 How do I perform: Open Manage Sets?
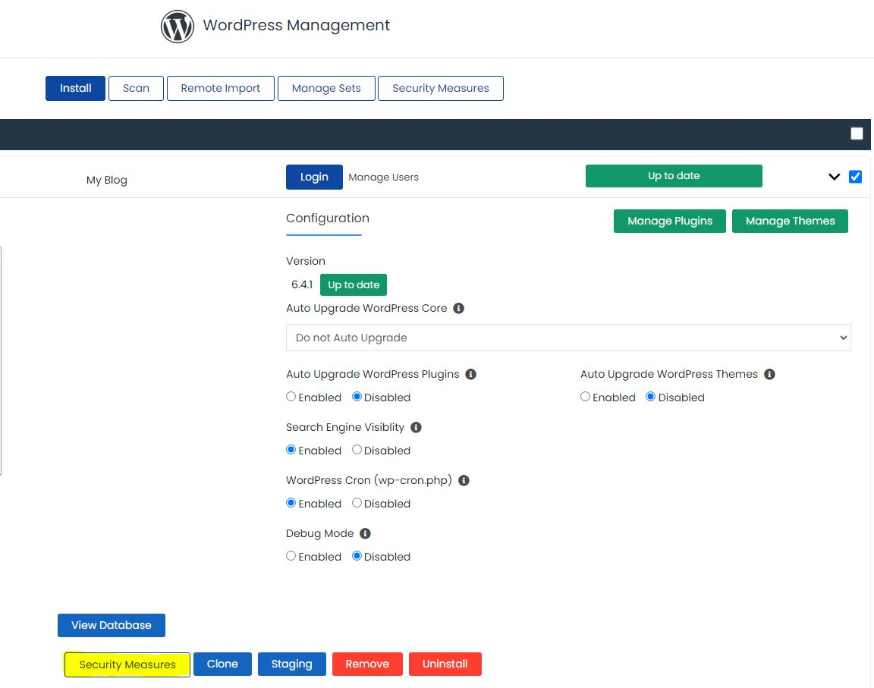coord(327,88)
